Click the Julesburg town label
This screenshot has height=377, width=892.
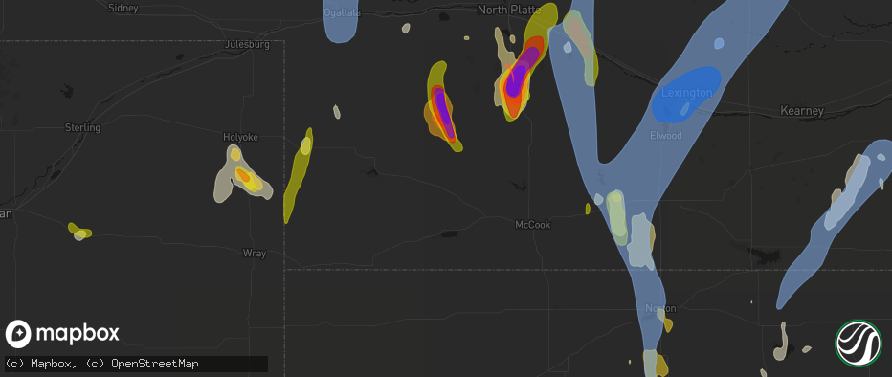pyautogui.click(x=247, y=44)
